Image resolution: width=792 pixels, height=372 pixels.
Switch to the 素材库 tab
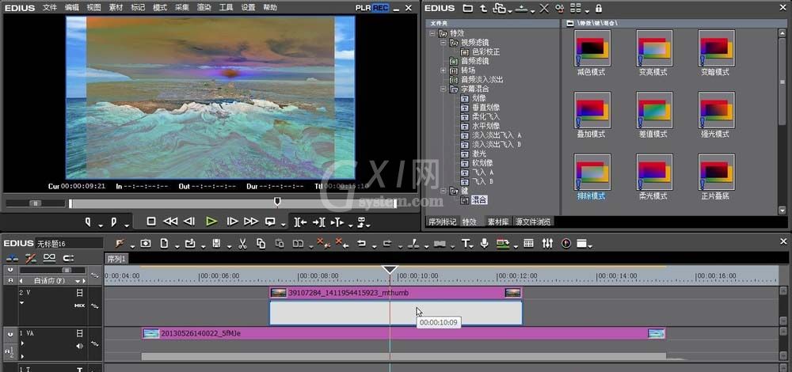coord(497,222)
